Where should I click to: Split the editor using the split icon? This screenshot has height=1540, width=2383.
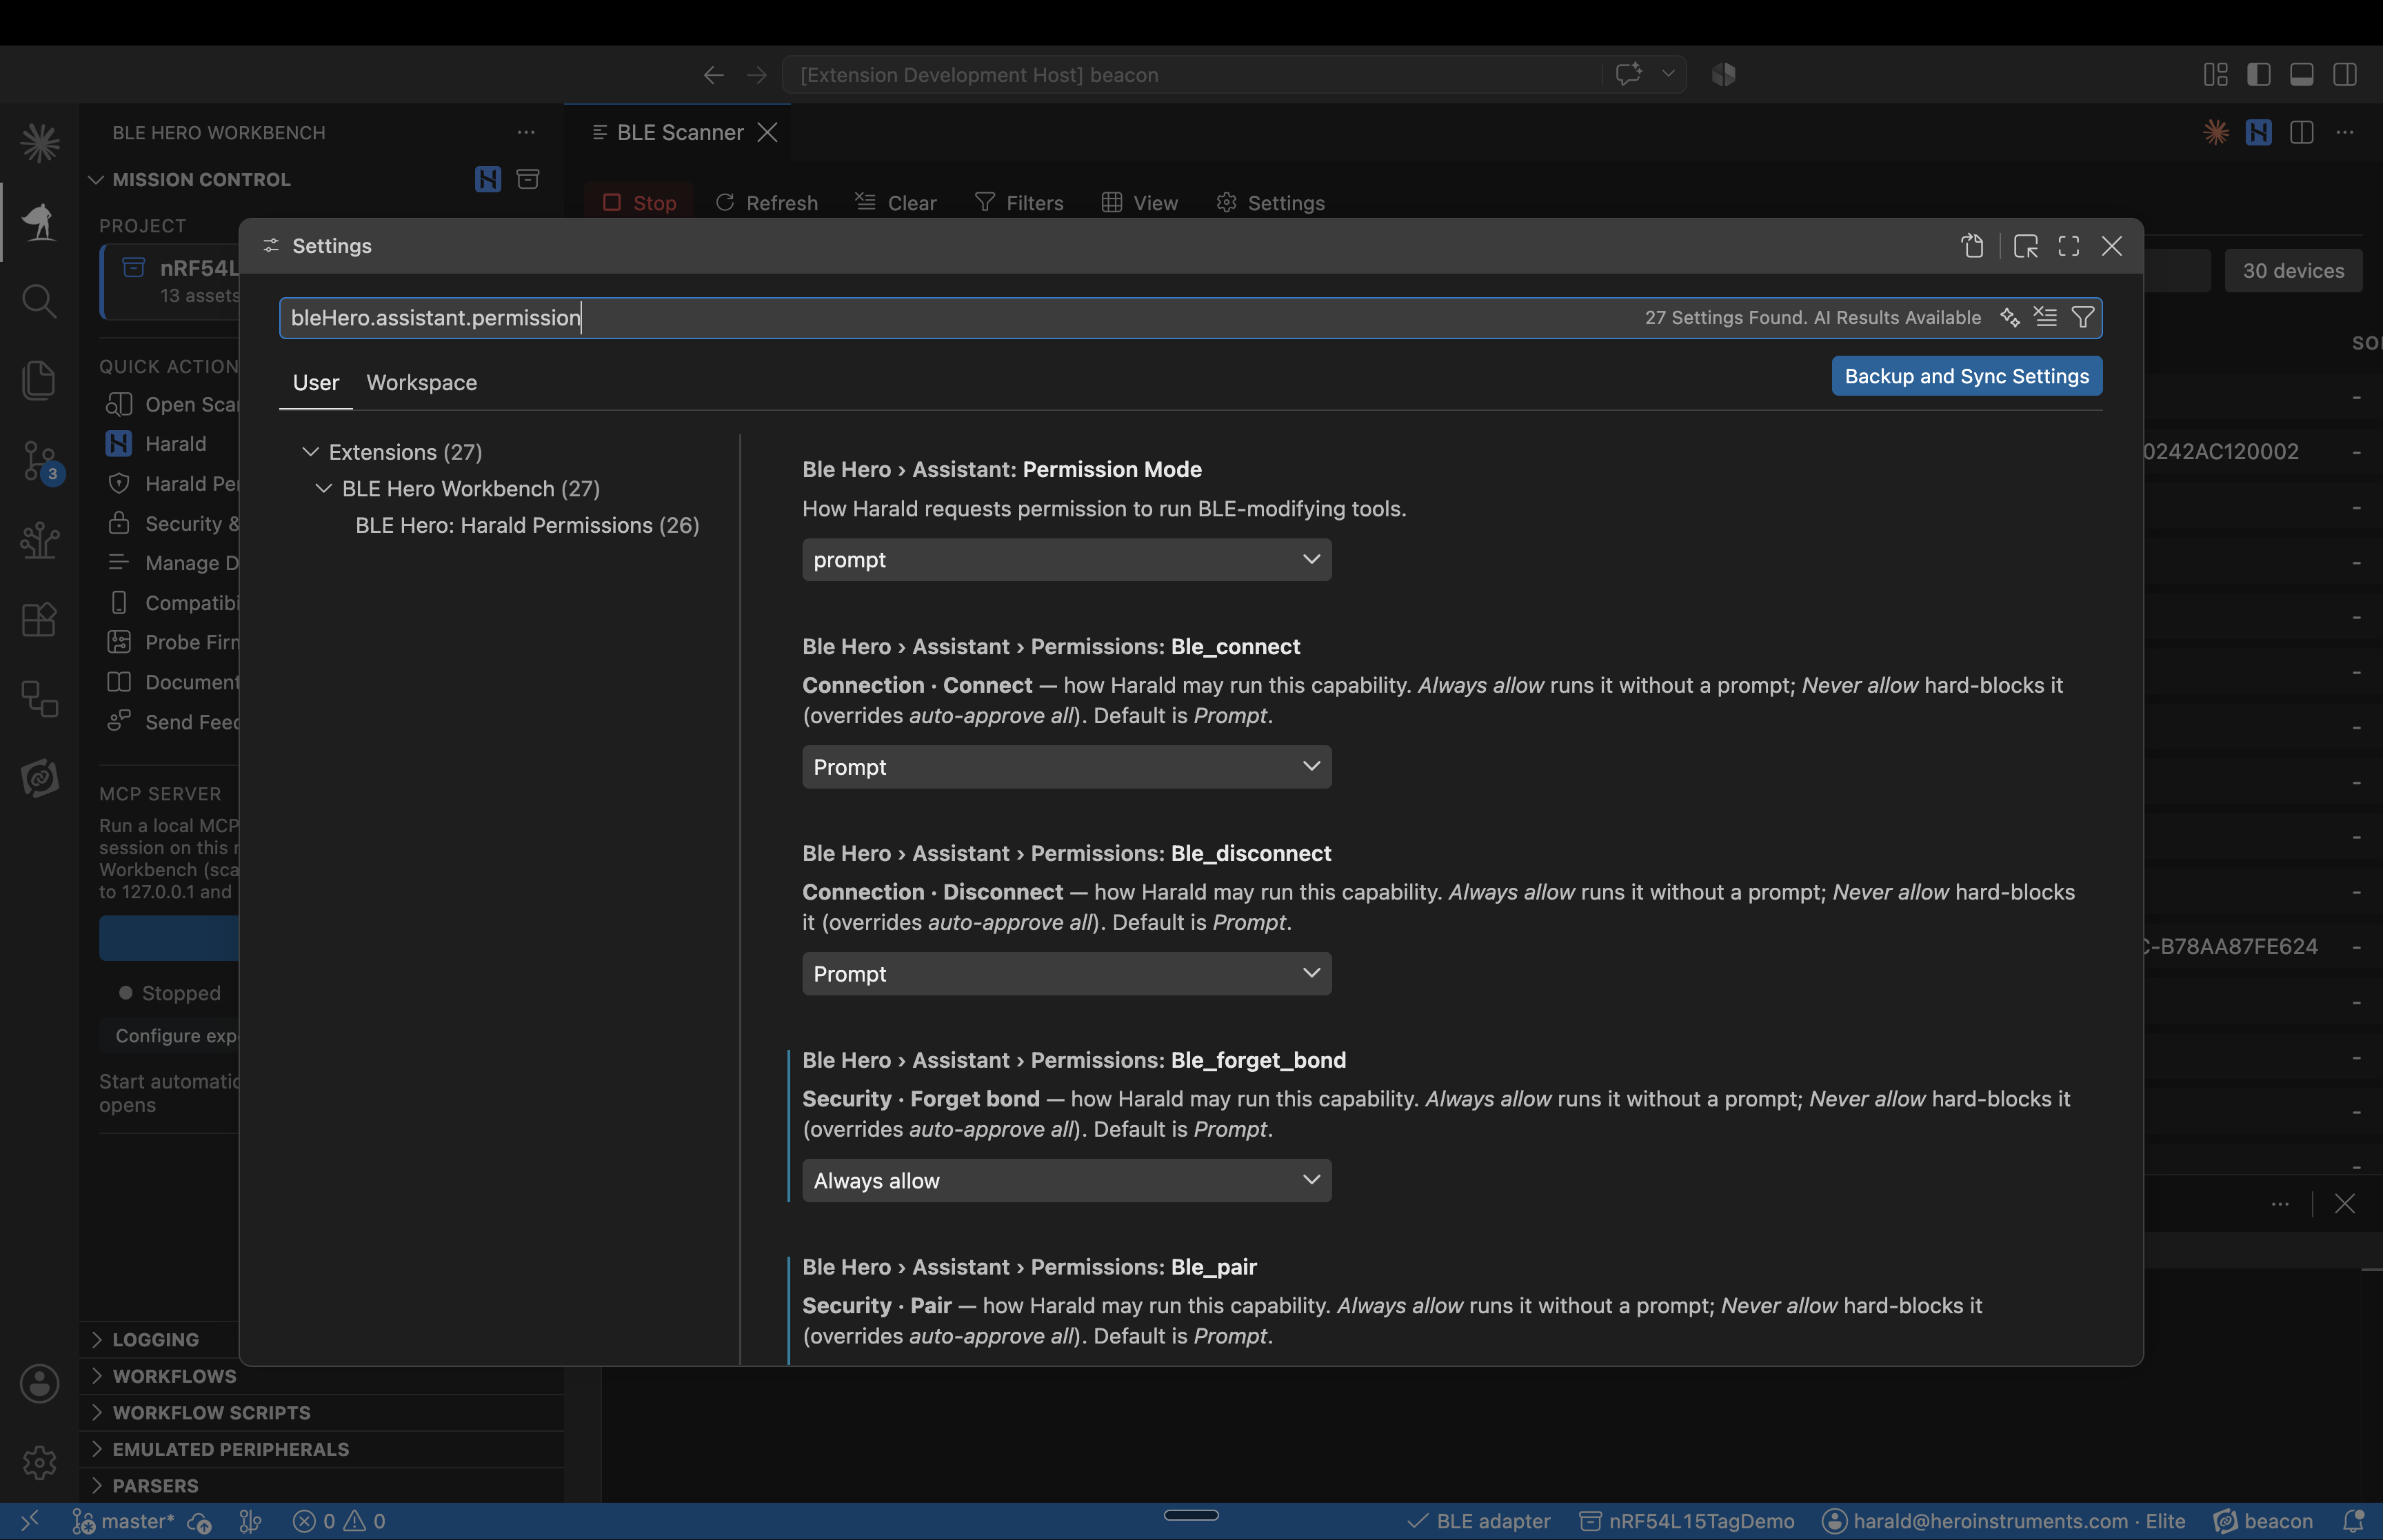[2302, 132]
